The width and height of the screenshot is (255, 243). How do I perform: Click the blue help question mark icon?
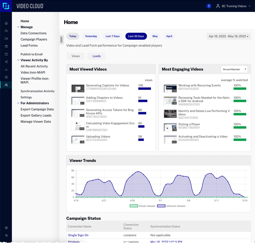[209, 6]
